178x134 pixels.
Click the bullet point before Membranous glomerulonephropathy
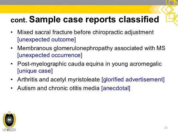tap(12, 48)
